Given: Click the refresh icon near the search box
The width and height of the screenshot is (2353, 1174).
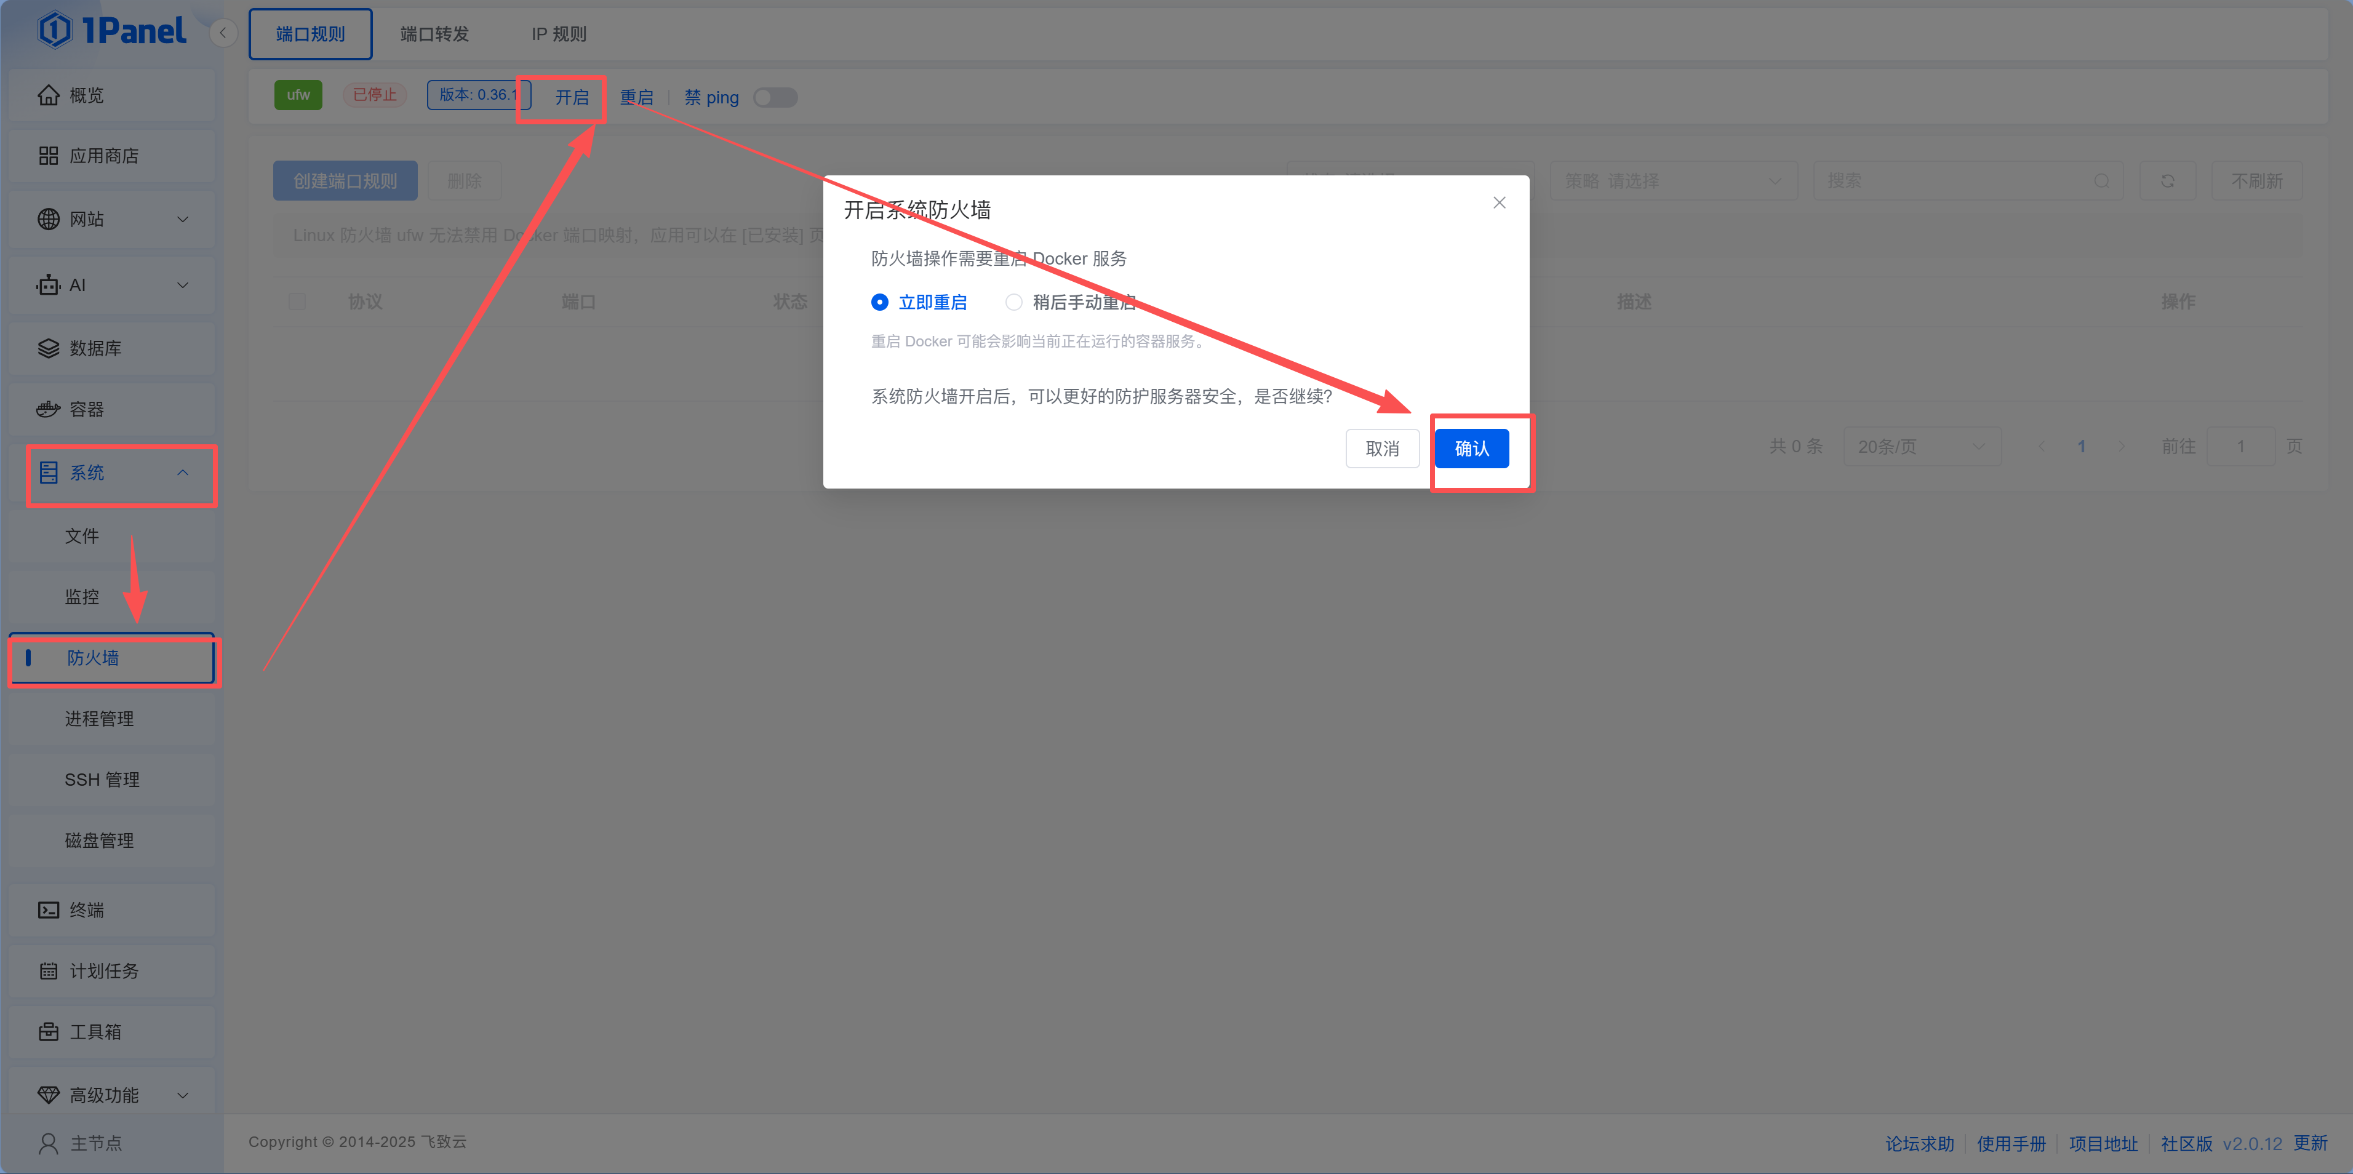Looking at the screenshot, I should click(x=2168, y=180).
